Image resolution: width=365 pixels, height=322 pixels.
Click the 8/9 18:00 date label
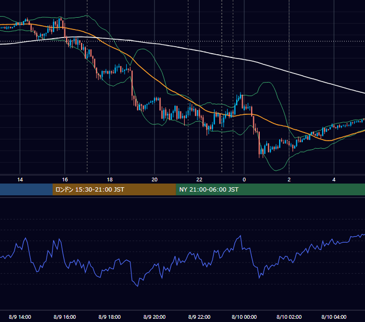(109, 317)
